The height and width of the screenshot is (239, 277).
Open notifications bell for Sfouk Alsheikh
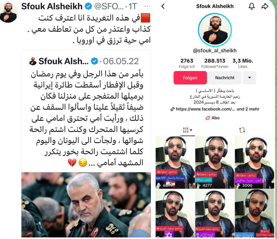click(x=251, y=6)
